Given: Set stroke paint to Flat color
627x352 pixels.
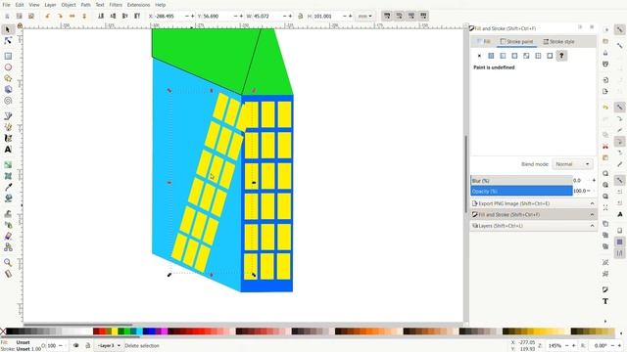Looking at the screenshot, I should [491, 56].
